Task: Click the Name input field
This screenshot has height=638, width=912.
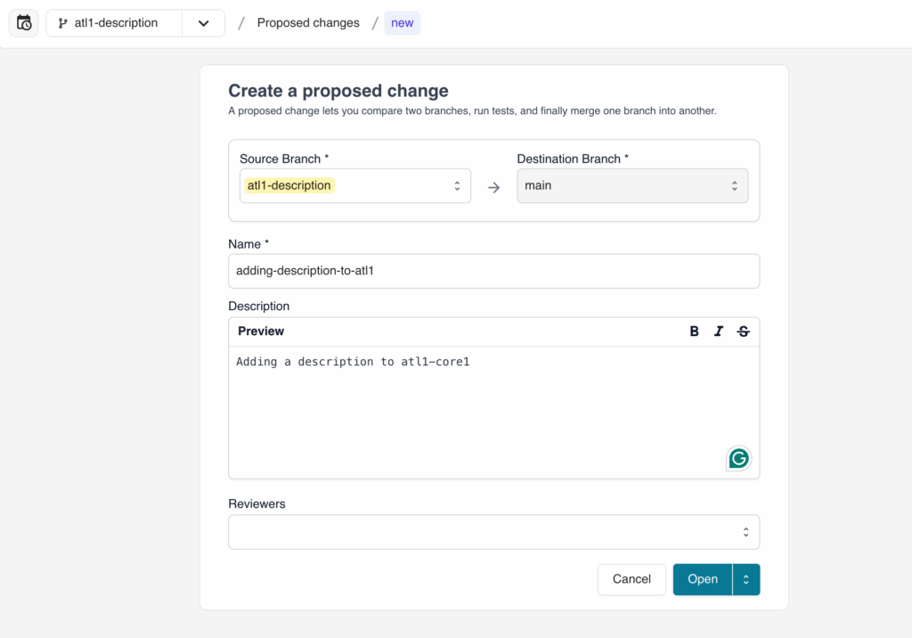Action: [493, 271]
